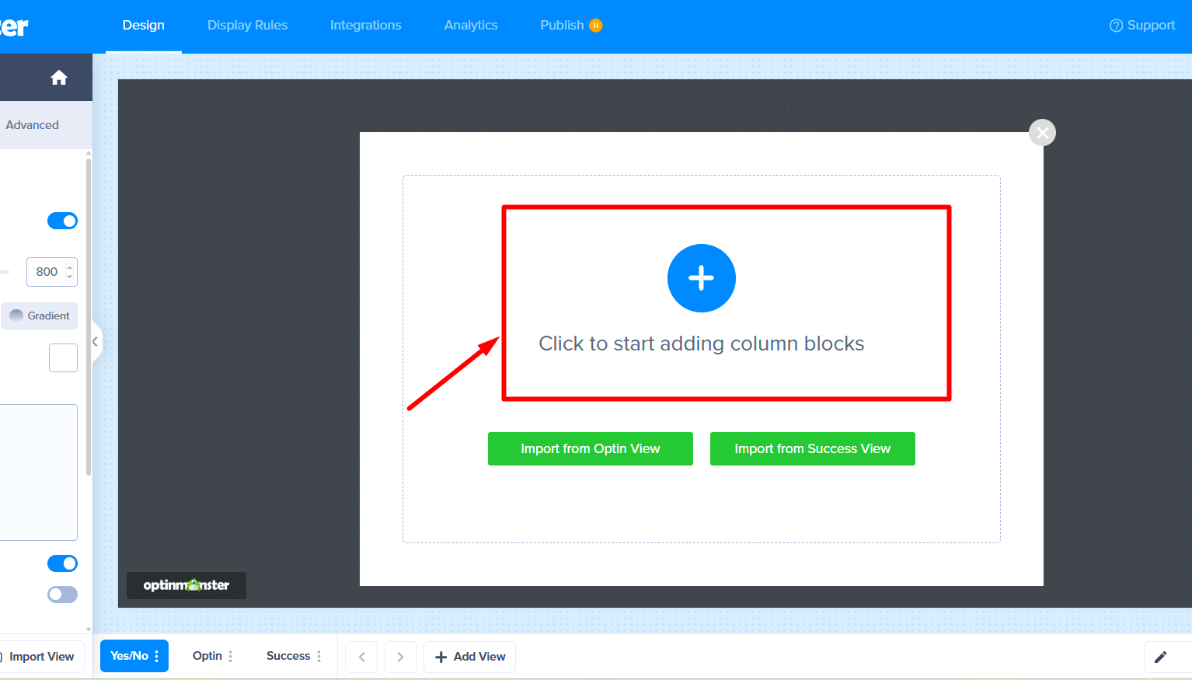Click the blue plus add-block icon
Screen dimensions: 1192x680
[x=701, y=278]
